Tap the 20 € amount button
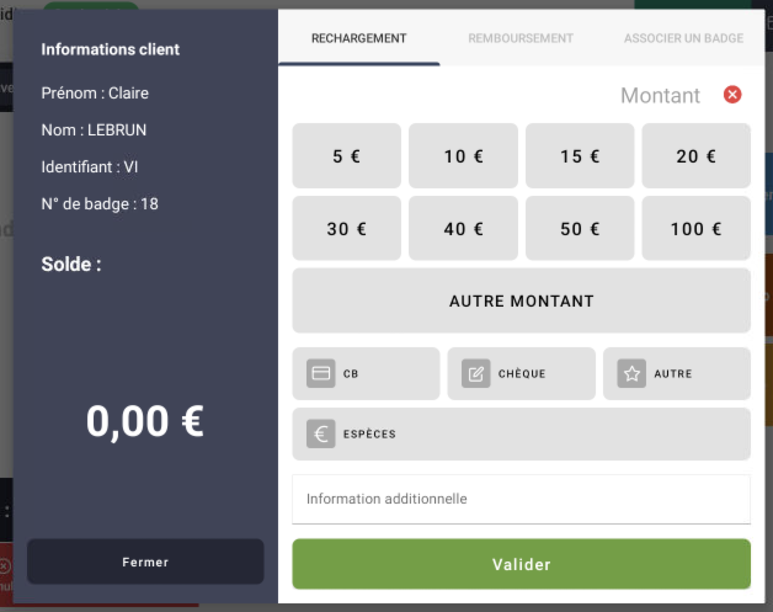This screenshot has width=773, height=612. point(695,156)
